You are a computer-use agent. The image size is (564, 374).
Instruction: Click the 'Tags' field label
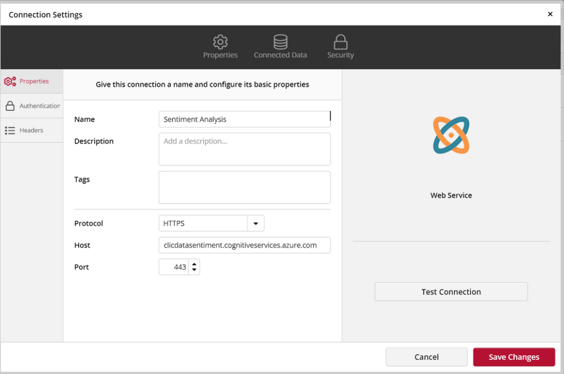point(82,179)
